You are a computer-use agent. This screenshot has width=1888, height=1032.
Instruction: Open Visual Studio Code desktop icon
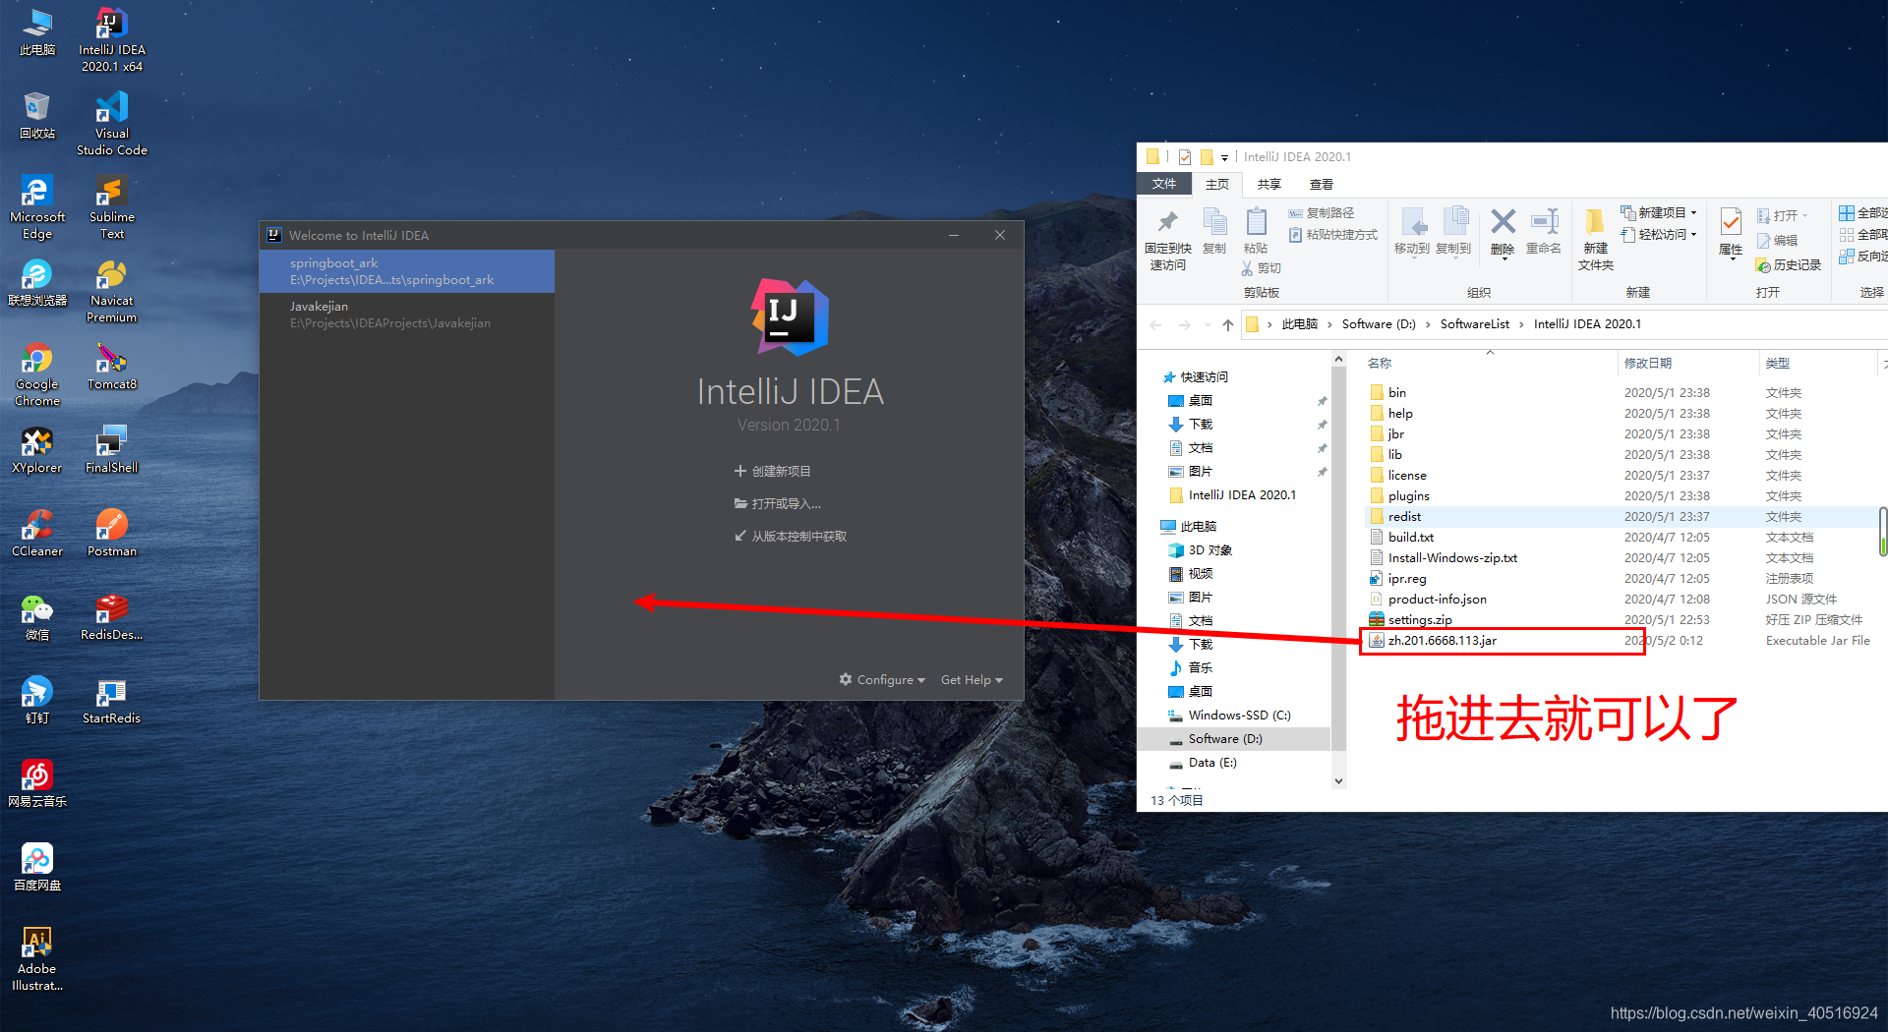point(111,123)
